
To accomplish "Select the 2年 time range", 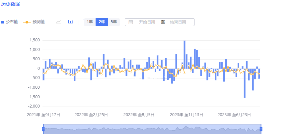I will pyautogui.click(x=102, y=22).
